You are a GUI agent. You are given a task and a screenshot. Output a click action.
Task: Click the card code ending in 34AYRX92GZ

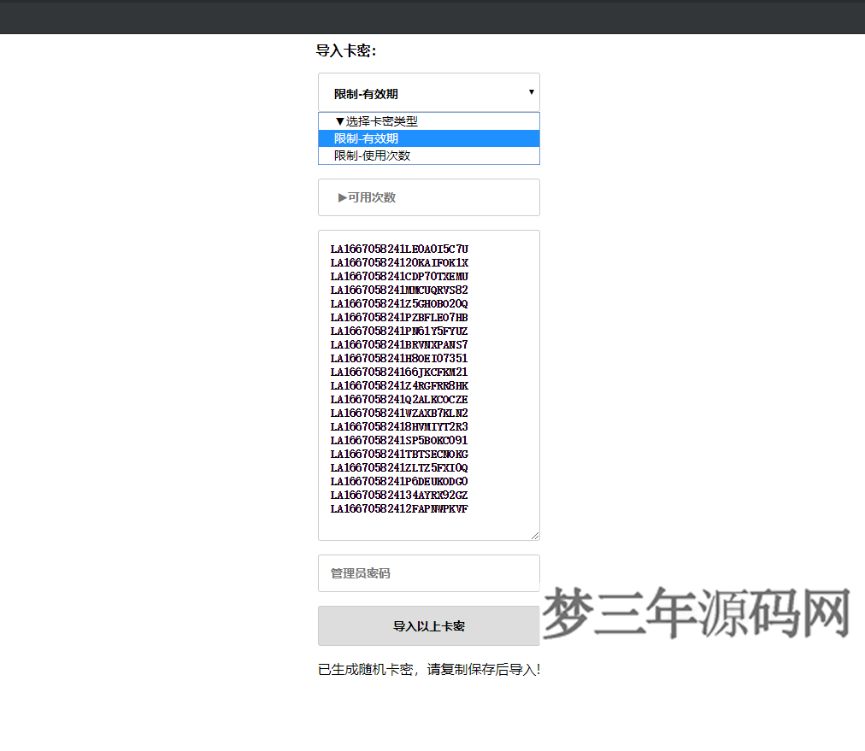(398, 495)
